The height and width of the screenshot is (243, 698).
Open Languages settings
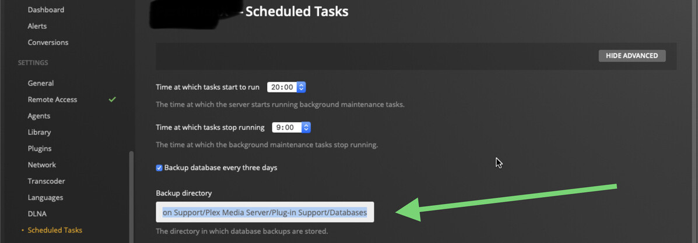point(45,197)
